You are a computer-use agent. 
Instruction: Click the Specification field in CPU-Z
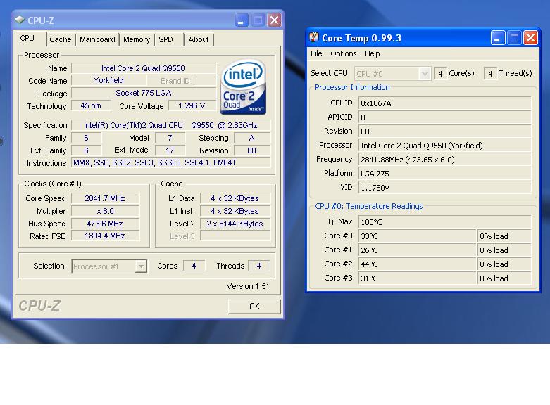(x=171, y=125)
